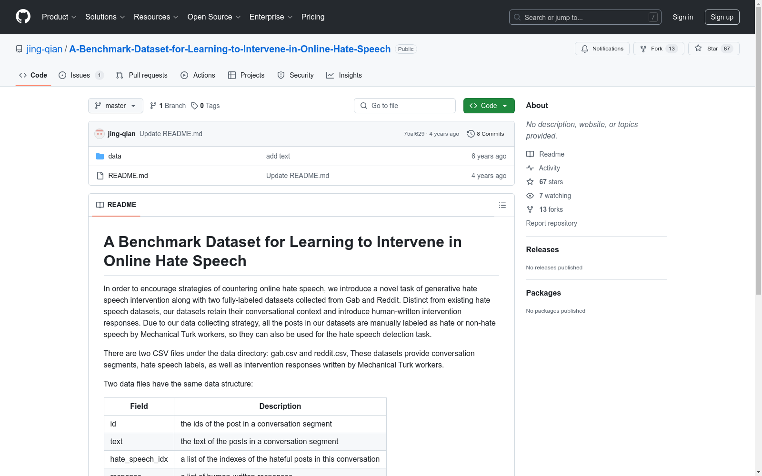762x476 pixels.
Task: Click the Releases heading link
Action: (x=542, y=249)
